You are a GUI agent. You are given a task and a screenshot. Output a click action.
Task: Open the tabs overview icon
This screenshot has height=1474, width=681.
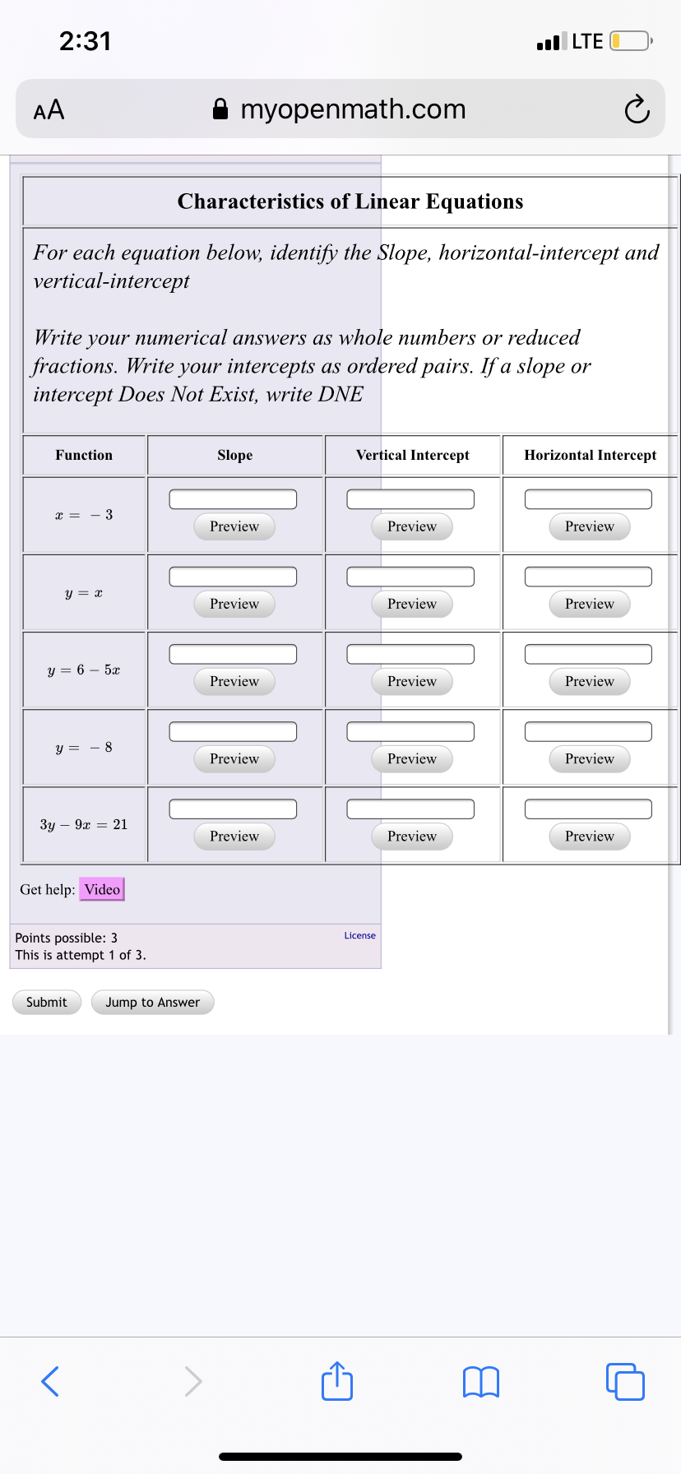(625, 1381)
